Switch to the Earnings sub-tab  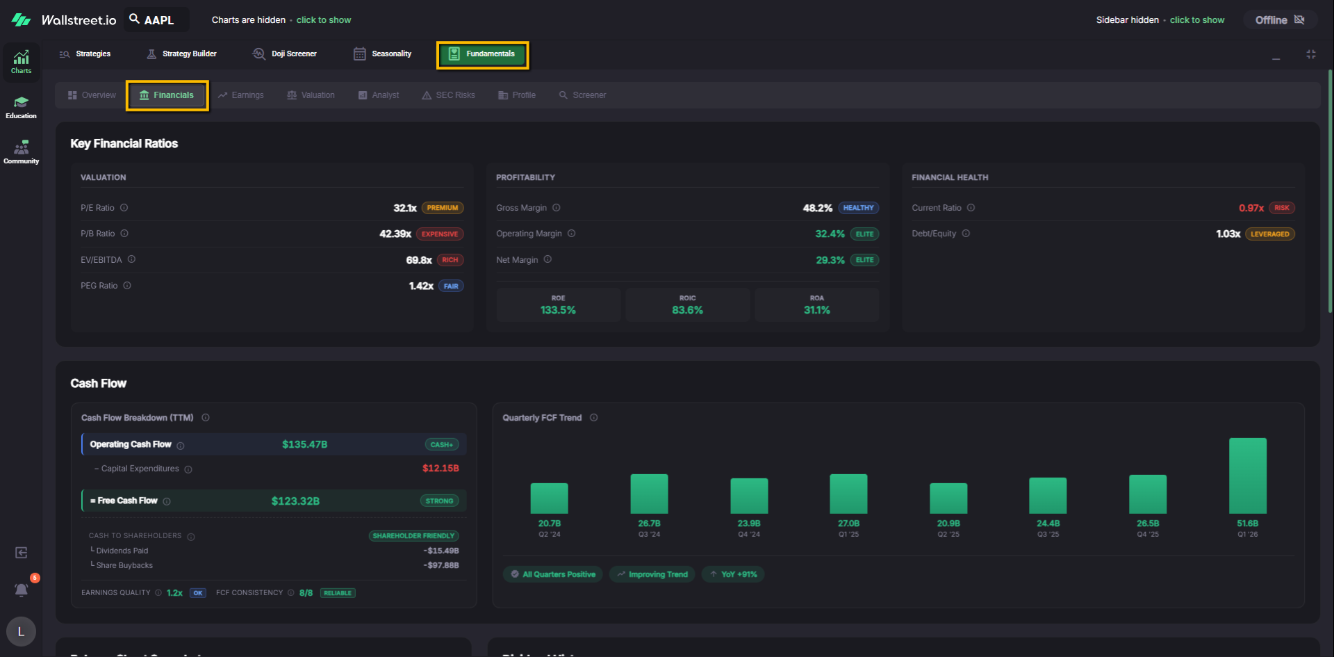tap(240, 95)
